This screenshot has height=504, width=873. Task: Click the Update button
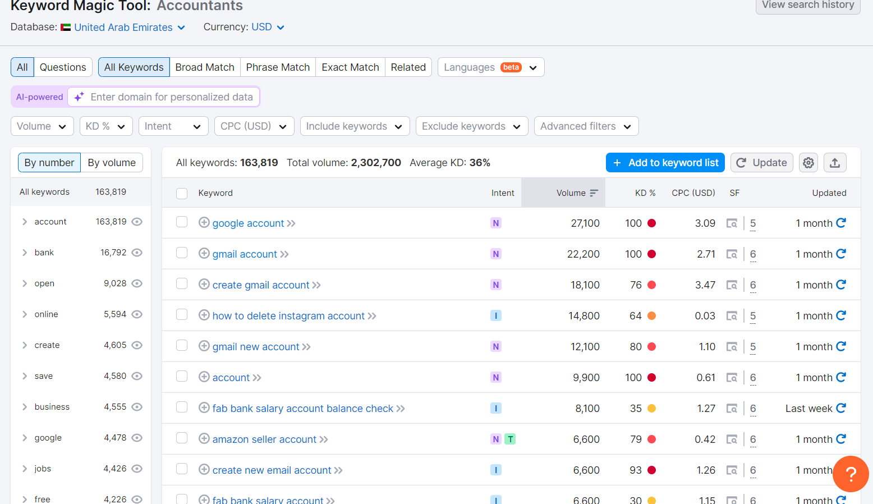point(762,163)
